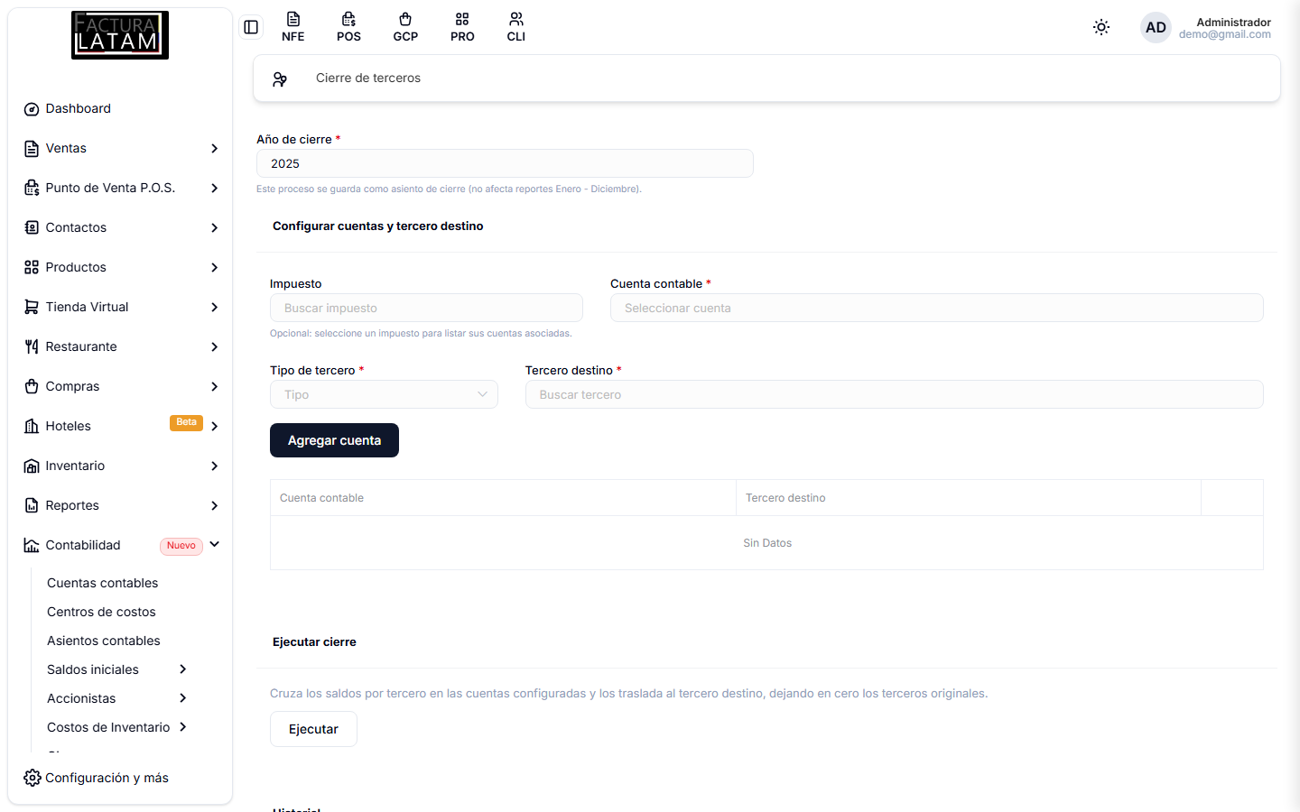Click the Ventas document icon

(x=32, y=149)
